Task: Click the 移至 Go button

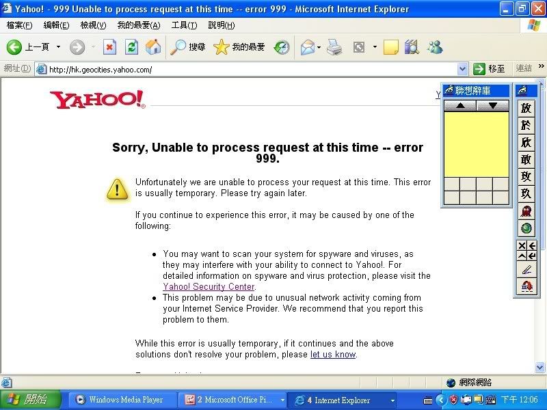Action: [490, 69]
